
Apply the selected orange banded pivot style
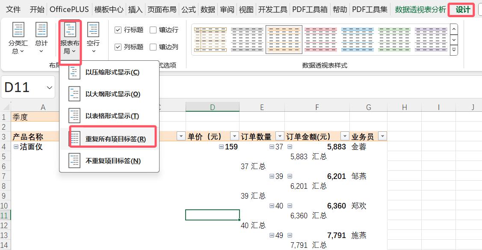pos(284,40)
